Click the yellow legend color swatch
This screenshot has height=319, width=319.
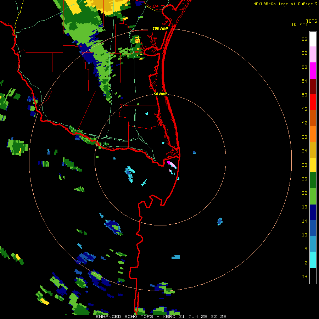click(x=313, y=165)
